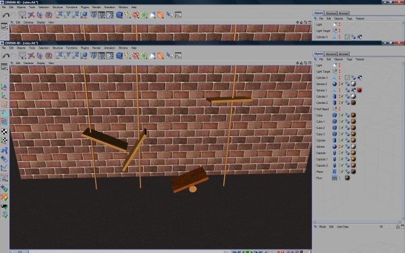The width and height of the screenshot is (405, 253).
Task: Click the orange material tag on Cube
Action: coord(353,115)
